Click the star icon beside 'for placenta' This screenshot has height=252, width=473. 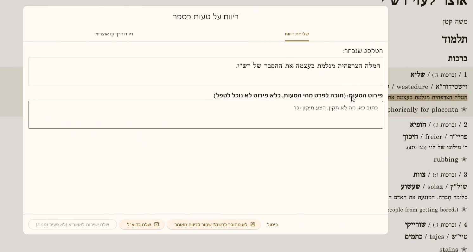click(464, 109)
